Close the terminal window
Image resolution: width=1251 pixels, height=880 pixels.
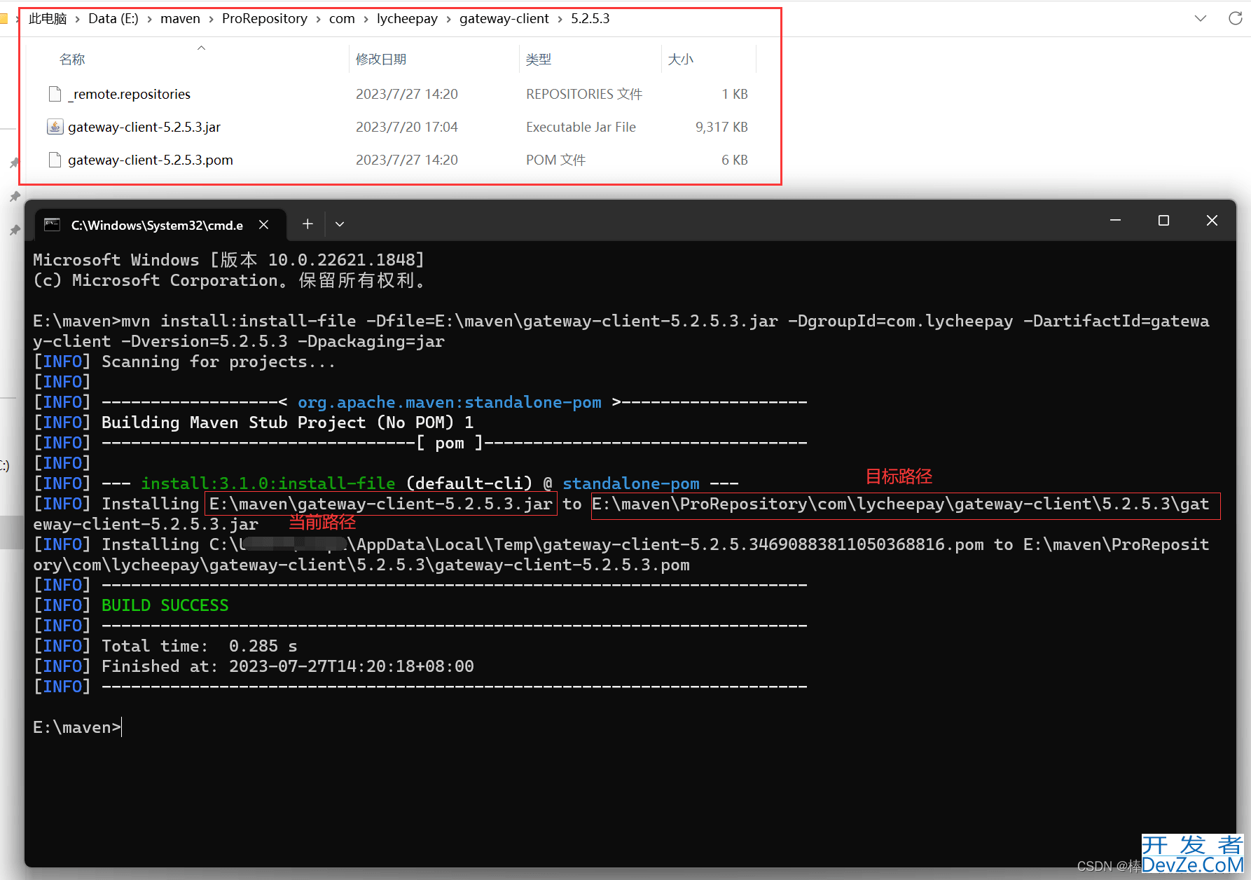(1212, 221)
